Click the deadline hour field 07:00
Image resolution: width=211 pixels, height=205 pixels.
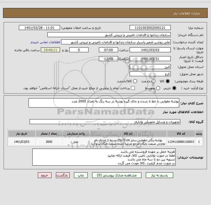109,50
